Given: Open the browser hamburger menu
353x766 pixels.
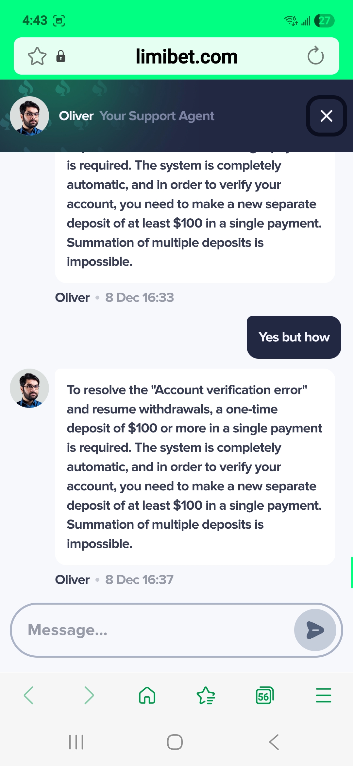Looking at the screenshot, I should pos(323,695).
